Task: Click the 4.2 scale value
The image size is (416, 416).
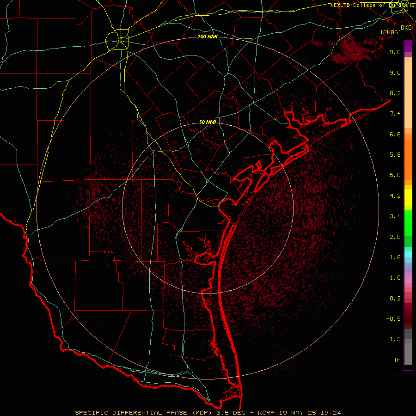Action: (395, 196)
